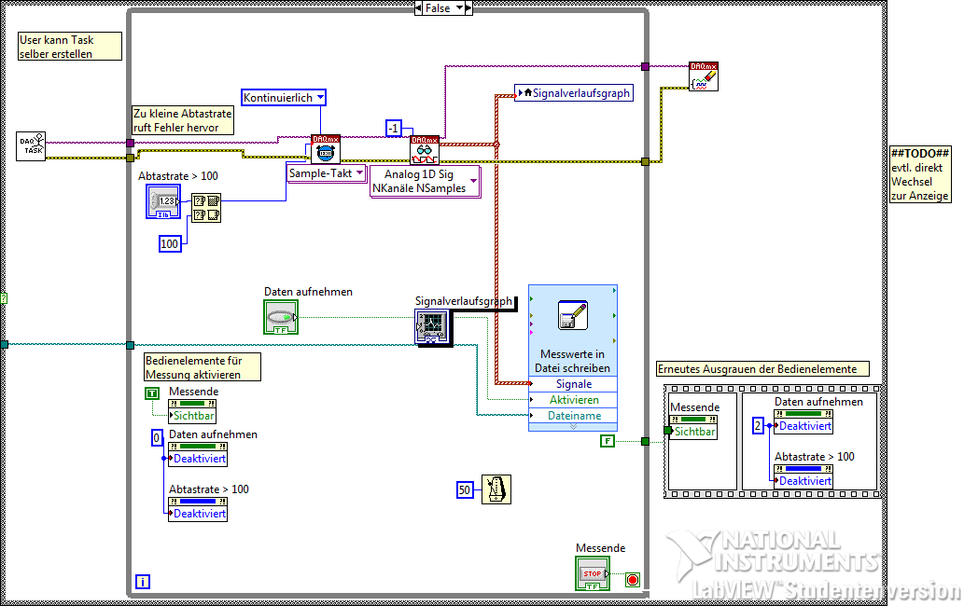Click the numeric constant -1
This screenshot has height=606, width=964.
point(394,128)
